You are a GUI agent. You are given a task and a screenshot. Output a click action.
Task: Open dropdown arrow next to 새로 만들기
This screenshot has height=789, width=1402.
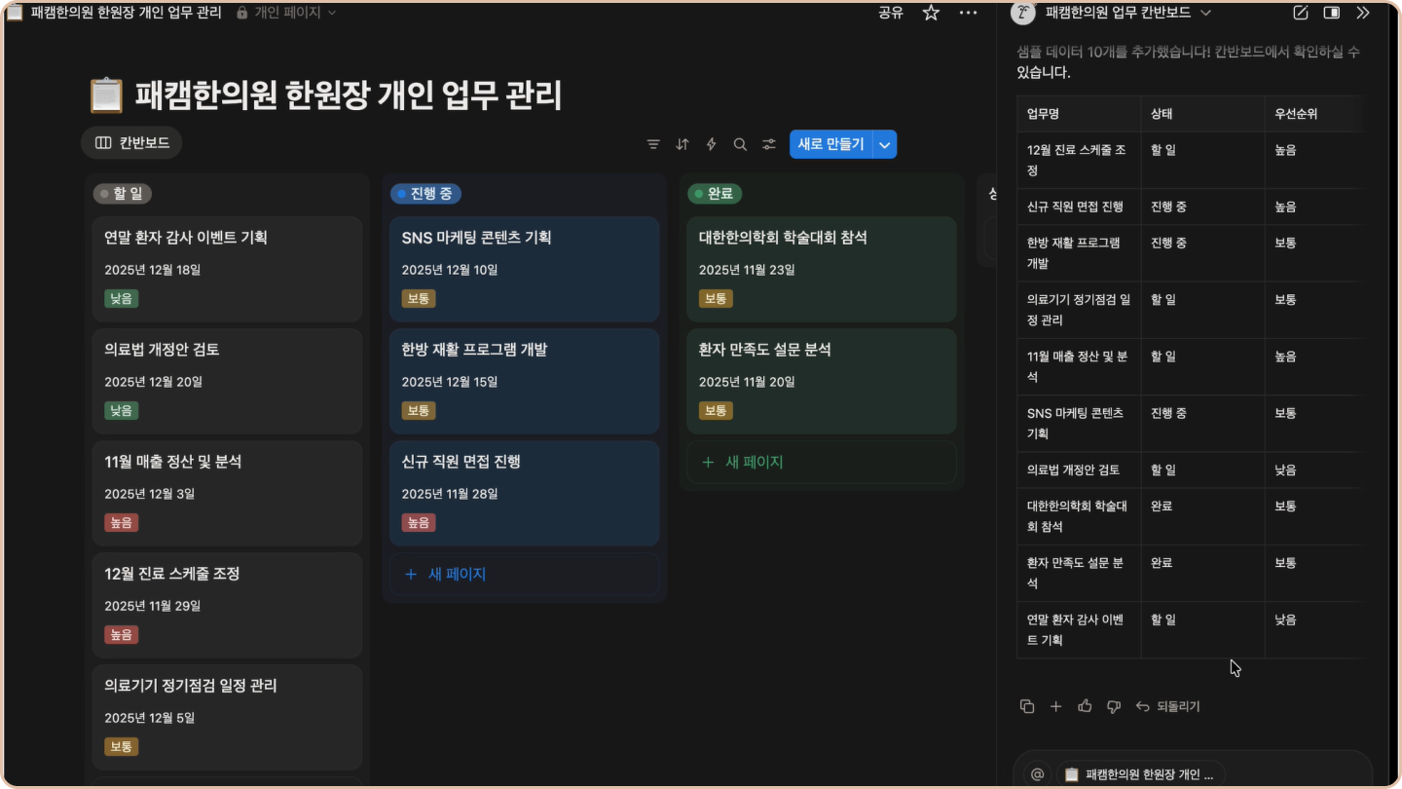[885, 144]
